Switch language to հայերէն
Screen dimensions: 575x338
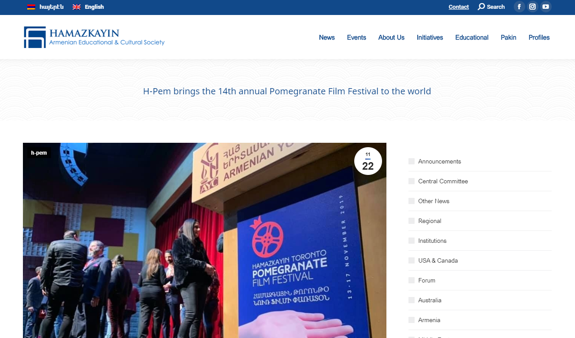tap(52, 7)
